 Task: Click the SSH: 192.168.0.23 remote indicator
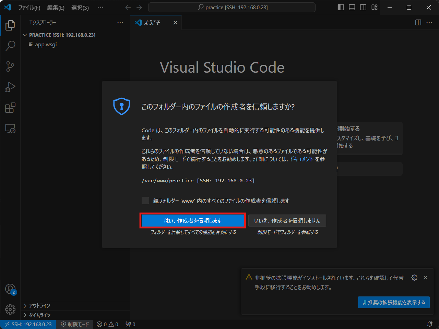(27, 324)
